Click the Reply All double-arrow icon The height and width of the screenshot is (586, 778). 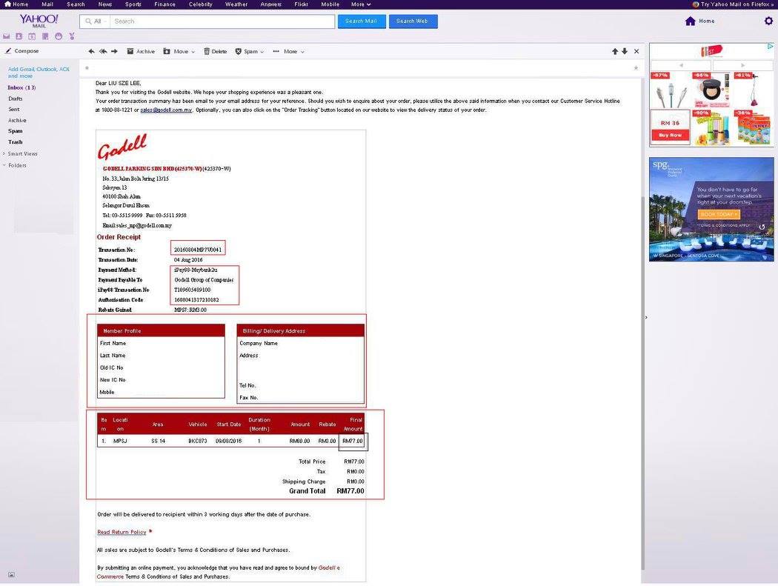103,51
